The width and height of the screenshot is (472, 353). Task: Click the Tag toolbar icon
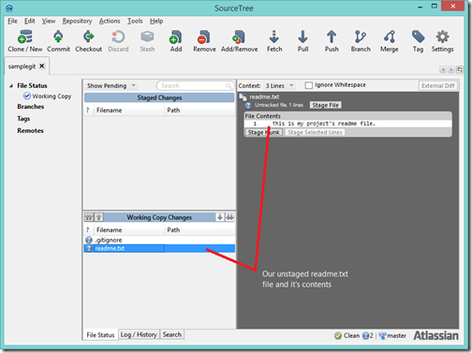click(x=418, y=37)
